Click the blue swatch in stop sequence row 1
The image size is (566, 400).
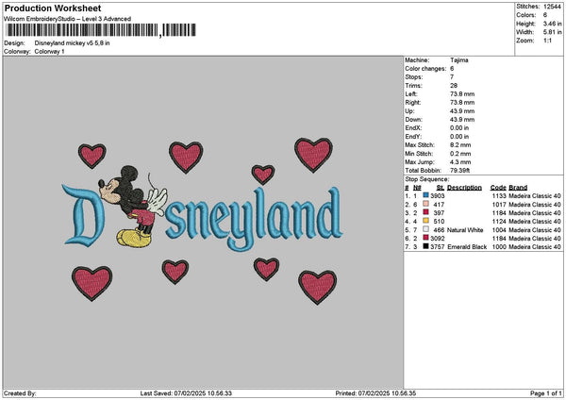(426, 195)
